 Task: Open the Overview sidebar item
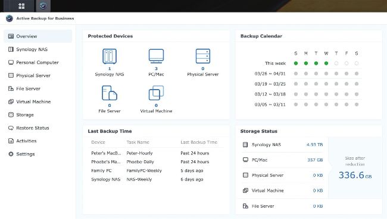tap(38, 36)
